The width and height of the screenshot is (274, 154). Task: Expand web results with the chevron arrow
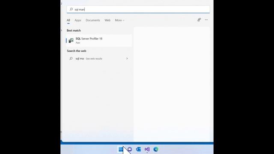point(127,59)
